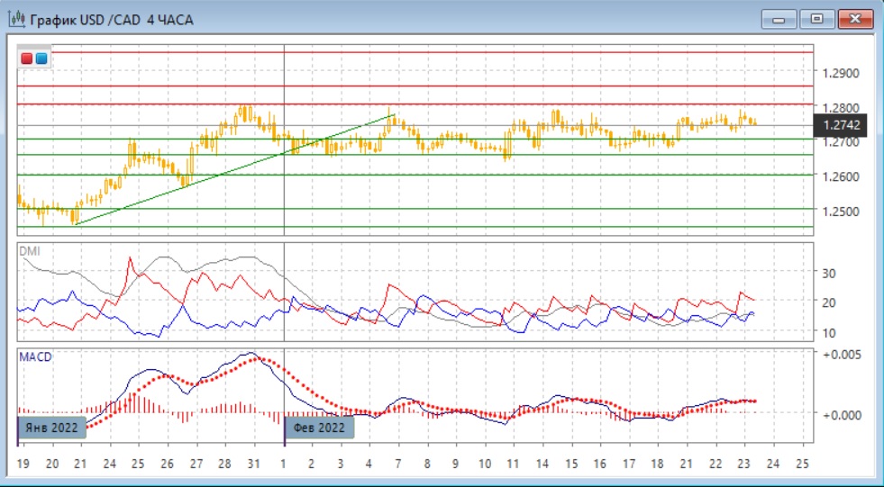Select the DMI indicator label
This screenshot has width=884, height=487.
coord(30,251)
